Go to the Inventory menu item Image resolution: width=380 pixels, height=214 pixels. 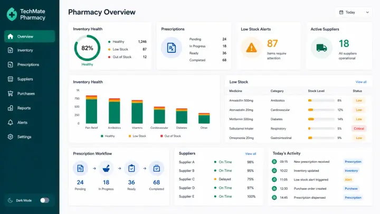30,50
